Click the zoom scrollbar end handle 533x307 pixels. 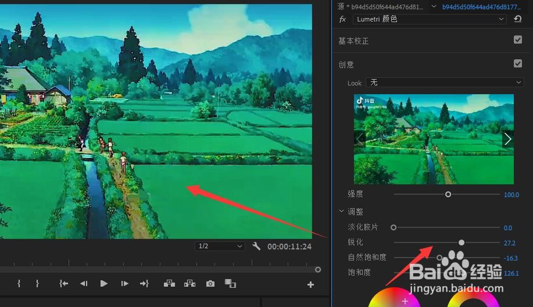(318, 270)
